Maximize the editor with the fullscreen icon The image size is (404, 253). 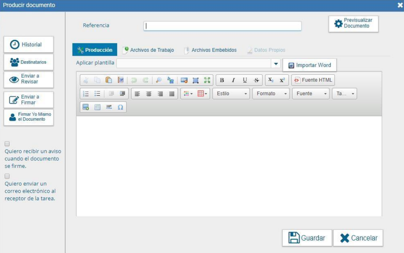(207, 80)
